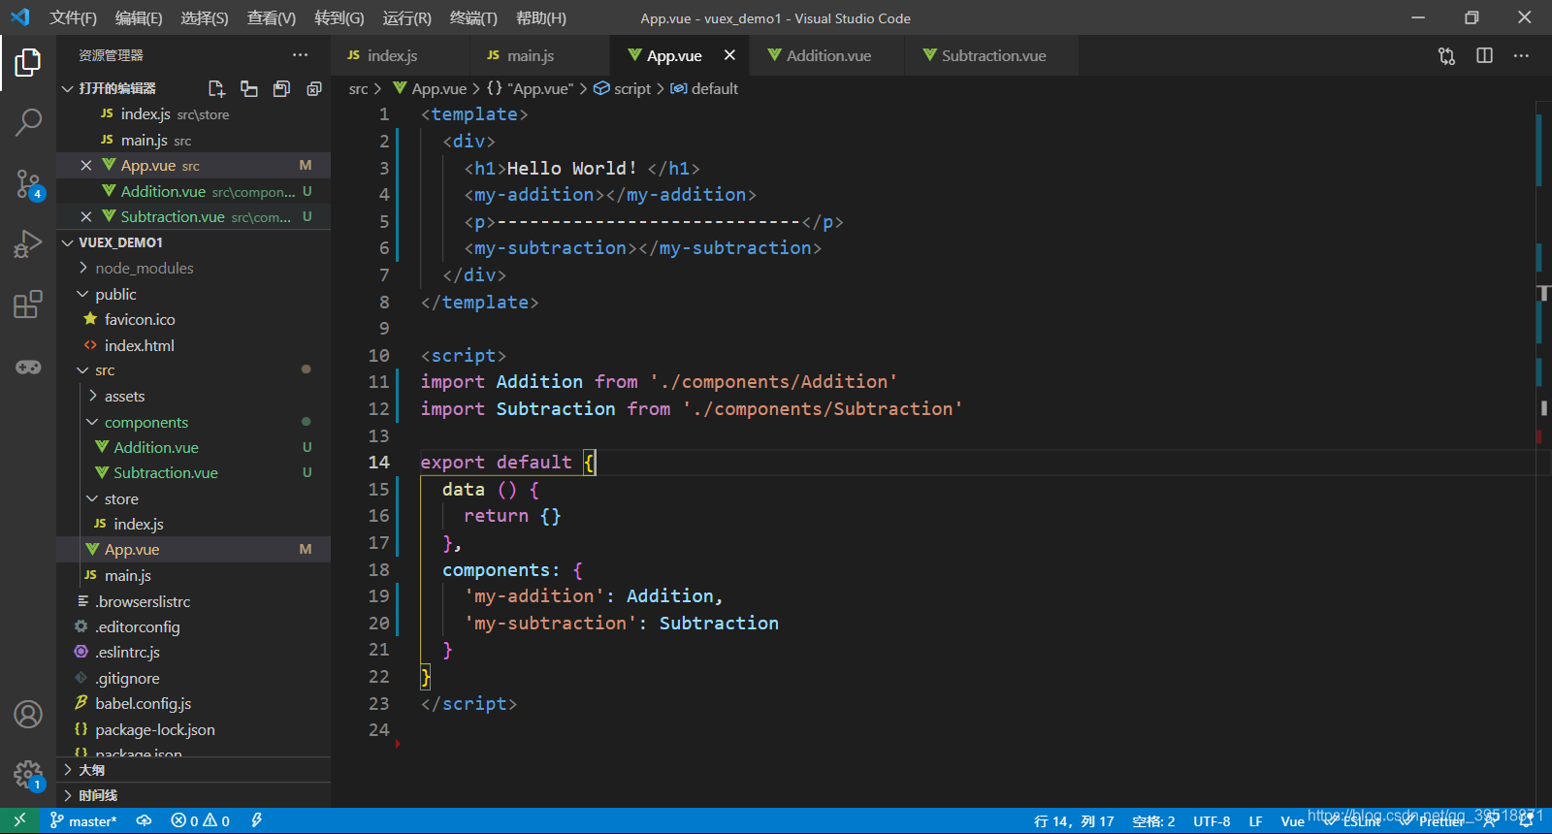Open the Search view
1552x834 pixels.
pos(28,122)
